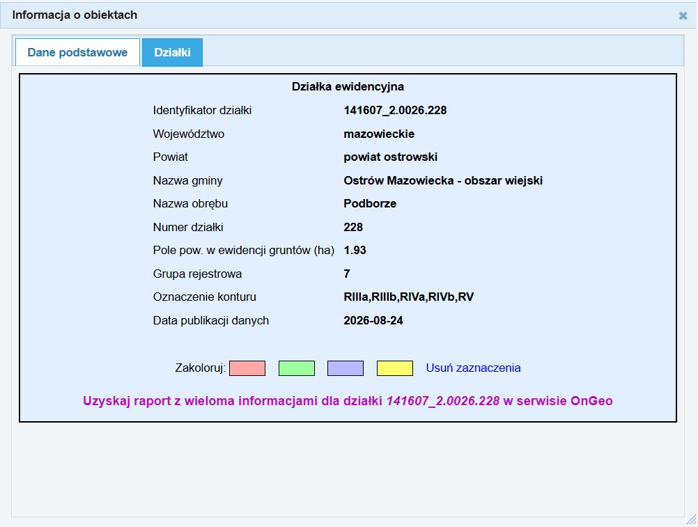698x527 pixels.
Task: Apply the yellow highlight swatch
Action: pos(395,368)
